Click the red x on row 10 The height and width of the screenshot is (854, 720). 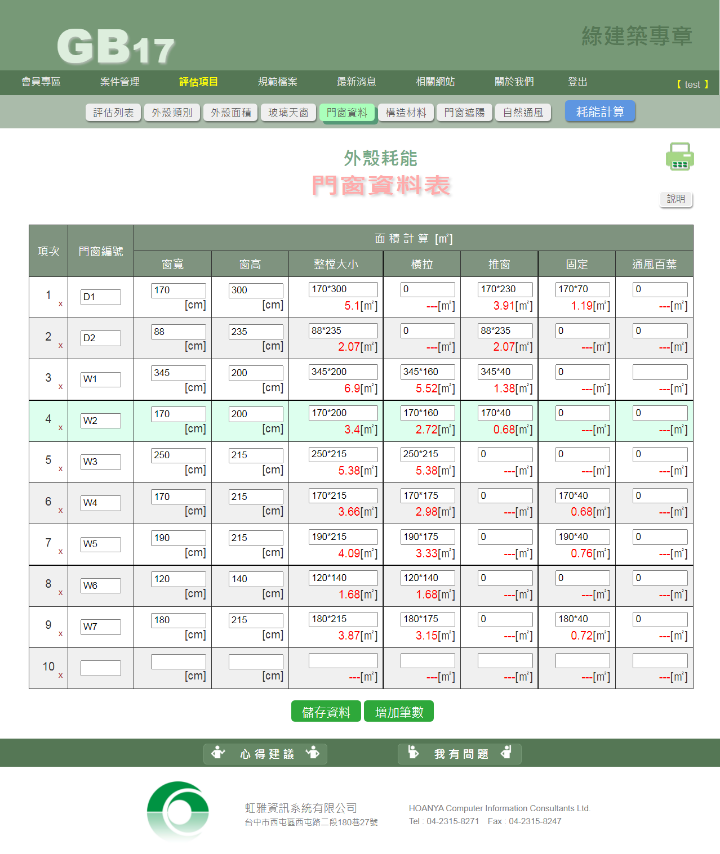coord(60,675)
